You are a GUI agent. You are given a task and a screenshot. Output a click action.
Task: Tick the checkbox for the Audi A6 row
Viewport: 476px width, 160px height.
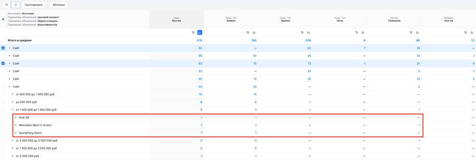(3, 117)
